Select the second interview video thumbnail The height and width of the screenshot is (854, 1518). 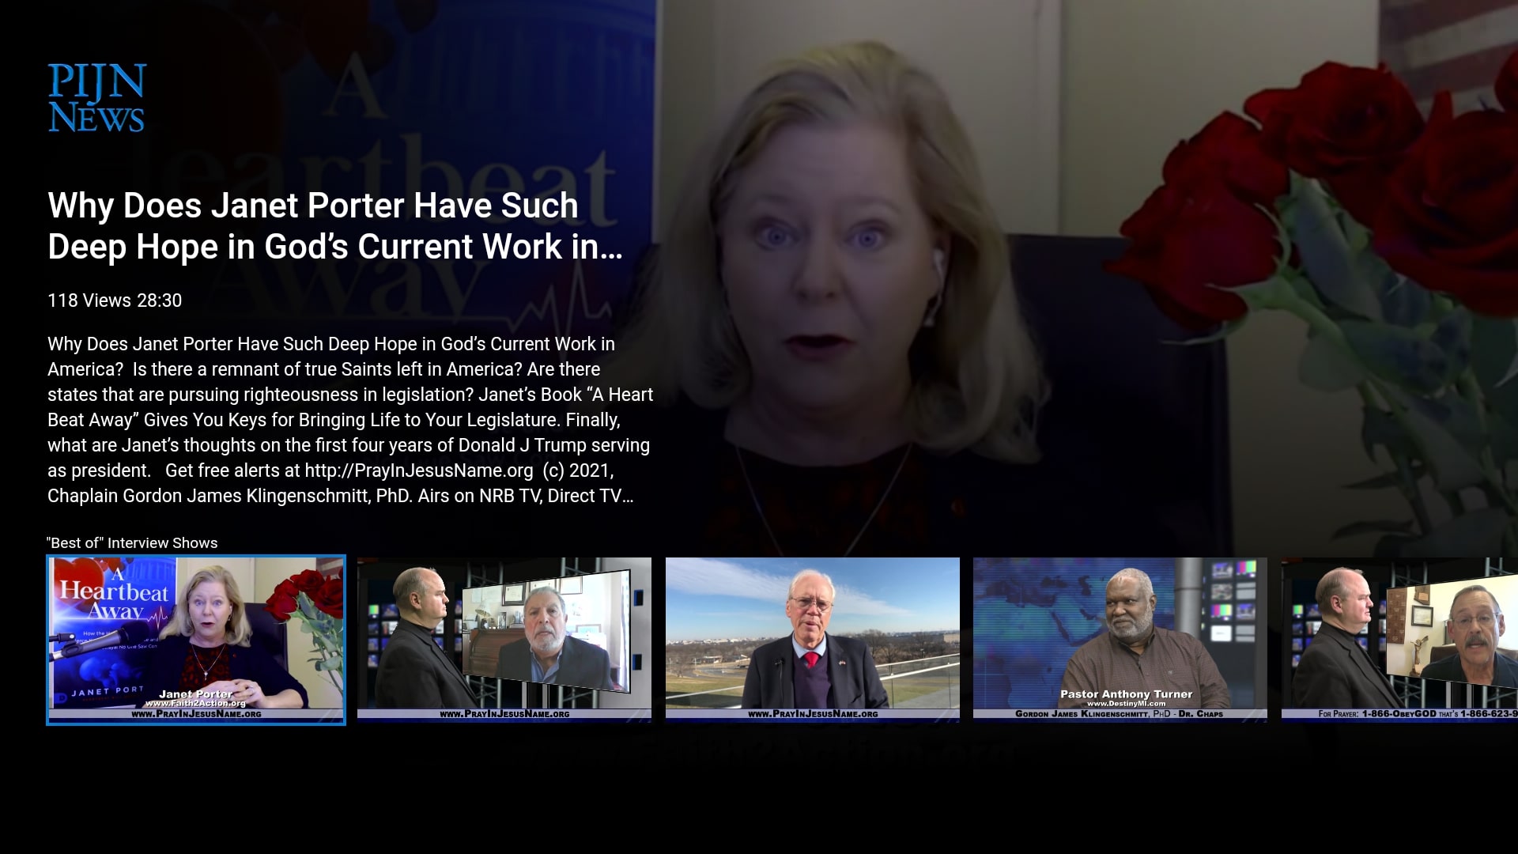pyautogui.click(x=504, y=639)
